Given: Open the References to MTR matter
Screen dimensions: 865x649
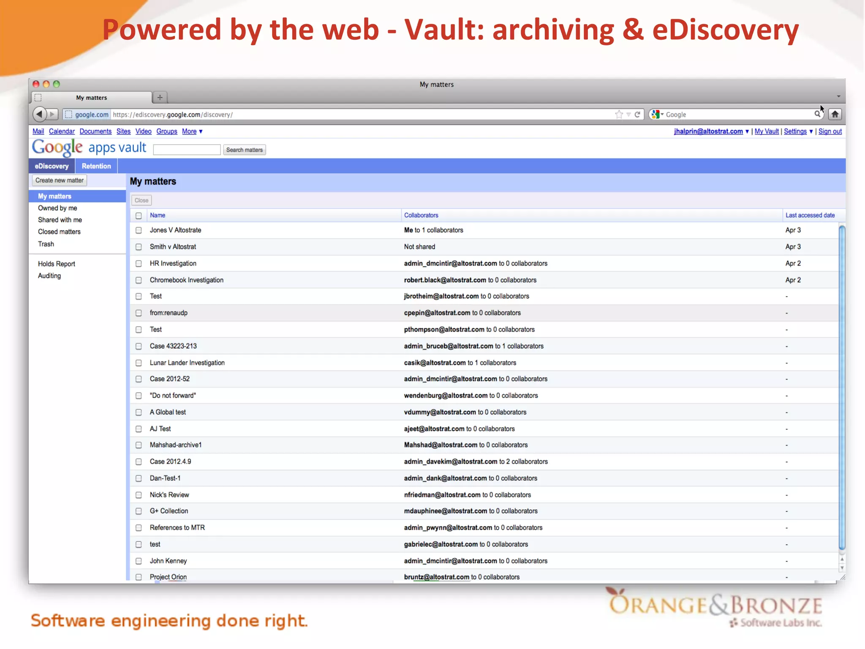Looking at the screenshot, I should 177,528.
